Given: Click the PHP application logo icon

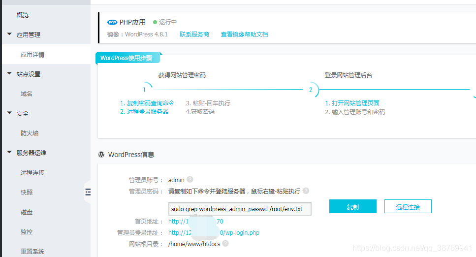Looking at the screenshot, I should (x=112, y=22).
